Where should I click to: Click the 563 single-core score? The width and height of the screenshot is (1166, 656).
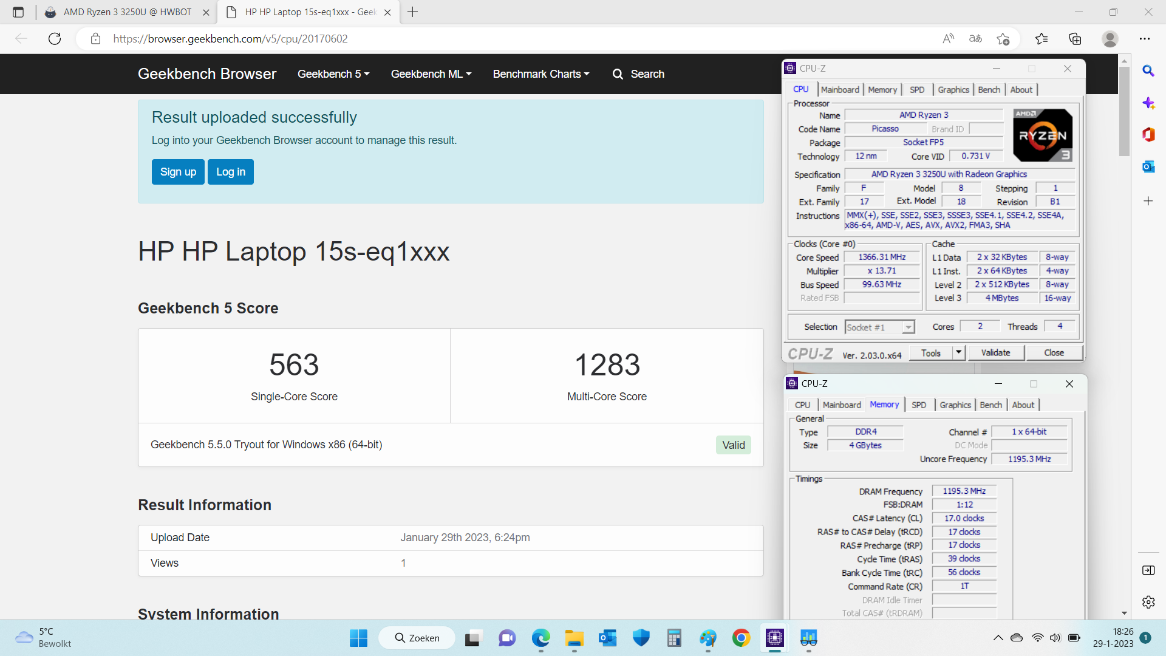[294, 364]
